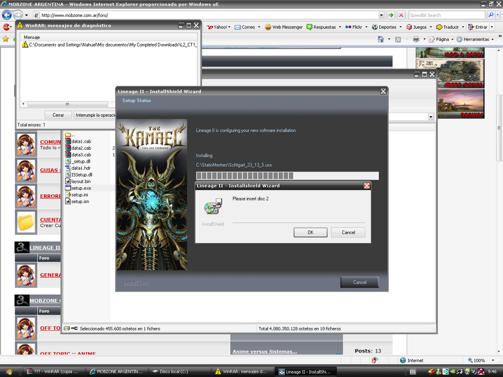Cancel the insert disc 2 prompt
This screenshot has height=377, width=503.
tap(348, 232)
